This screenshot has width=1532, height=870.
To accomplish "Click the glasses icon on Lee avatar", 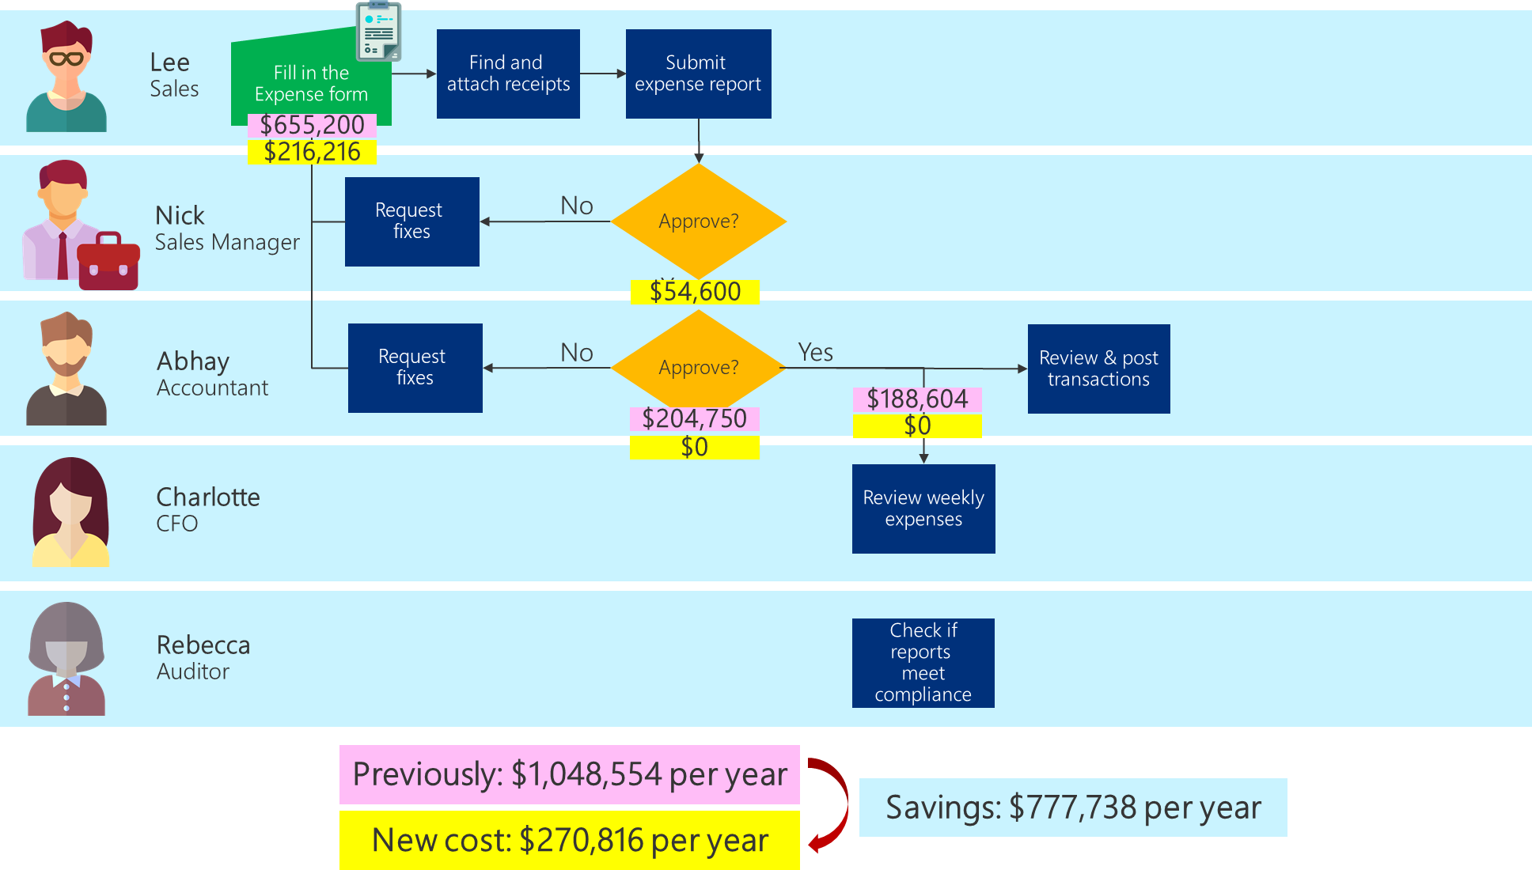I will point(66,58).
